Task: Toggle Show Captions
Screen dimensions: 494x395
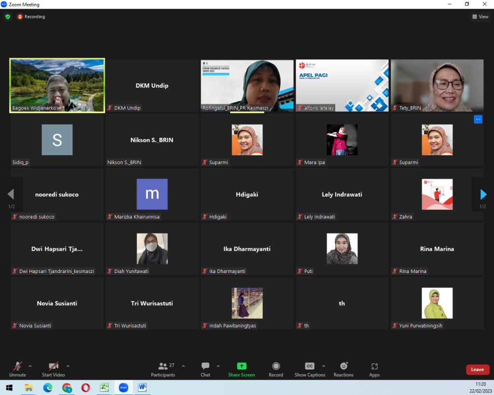Action: (x=310, y=367)
